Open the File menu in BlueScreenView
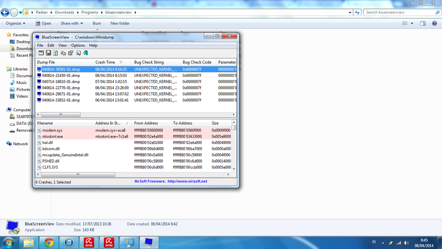This screenshot has height=249, width=442. coord(40,45)
